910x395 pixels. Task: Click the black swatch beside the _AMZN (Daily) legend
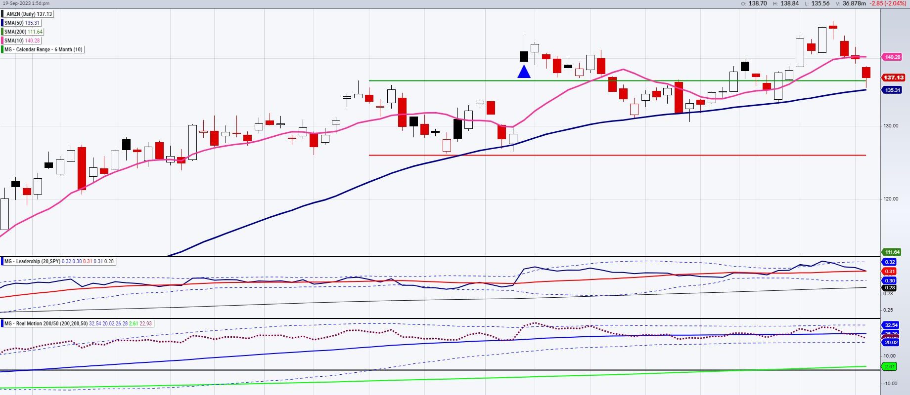[2, 14]
